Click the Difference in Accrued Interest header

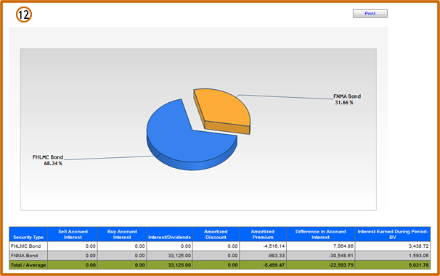point(320,234)
